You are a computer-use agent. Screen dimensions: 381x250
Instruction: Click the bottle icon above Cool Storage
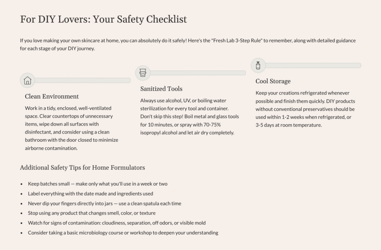tap(258, 65)
